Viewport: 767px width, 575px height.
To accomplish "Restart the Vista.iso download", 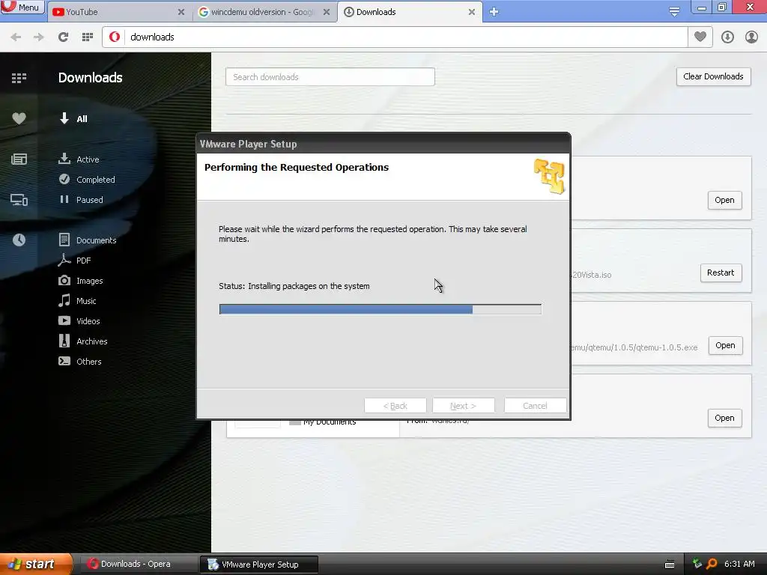I will [721, 273].
